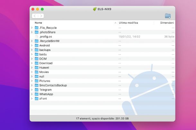The height and width of the screenshot is (130, 196).
Task: Expand the DCIM folder chevron
Action: point(32,59)
